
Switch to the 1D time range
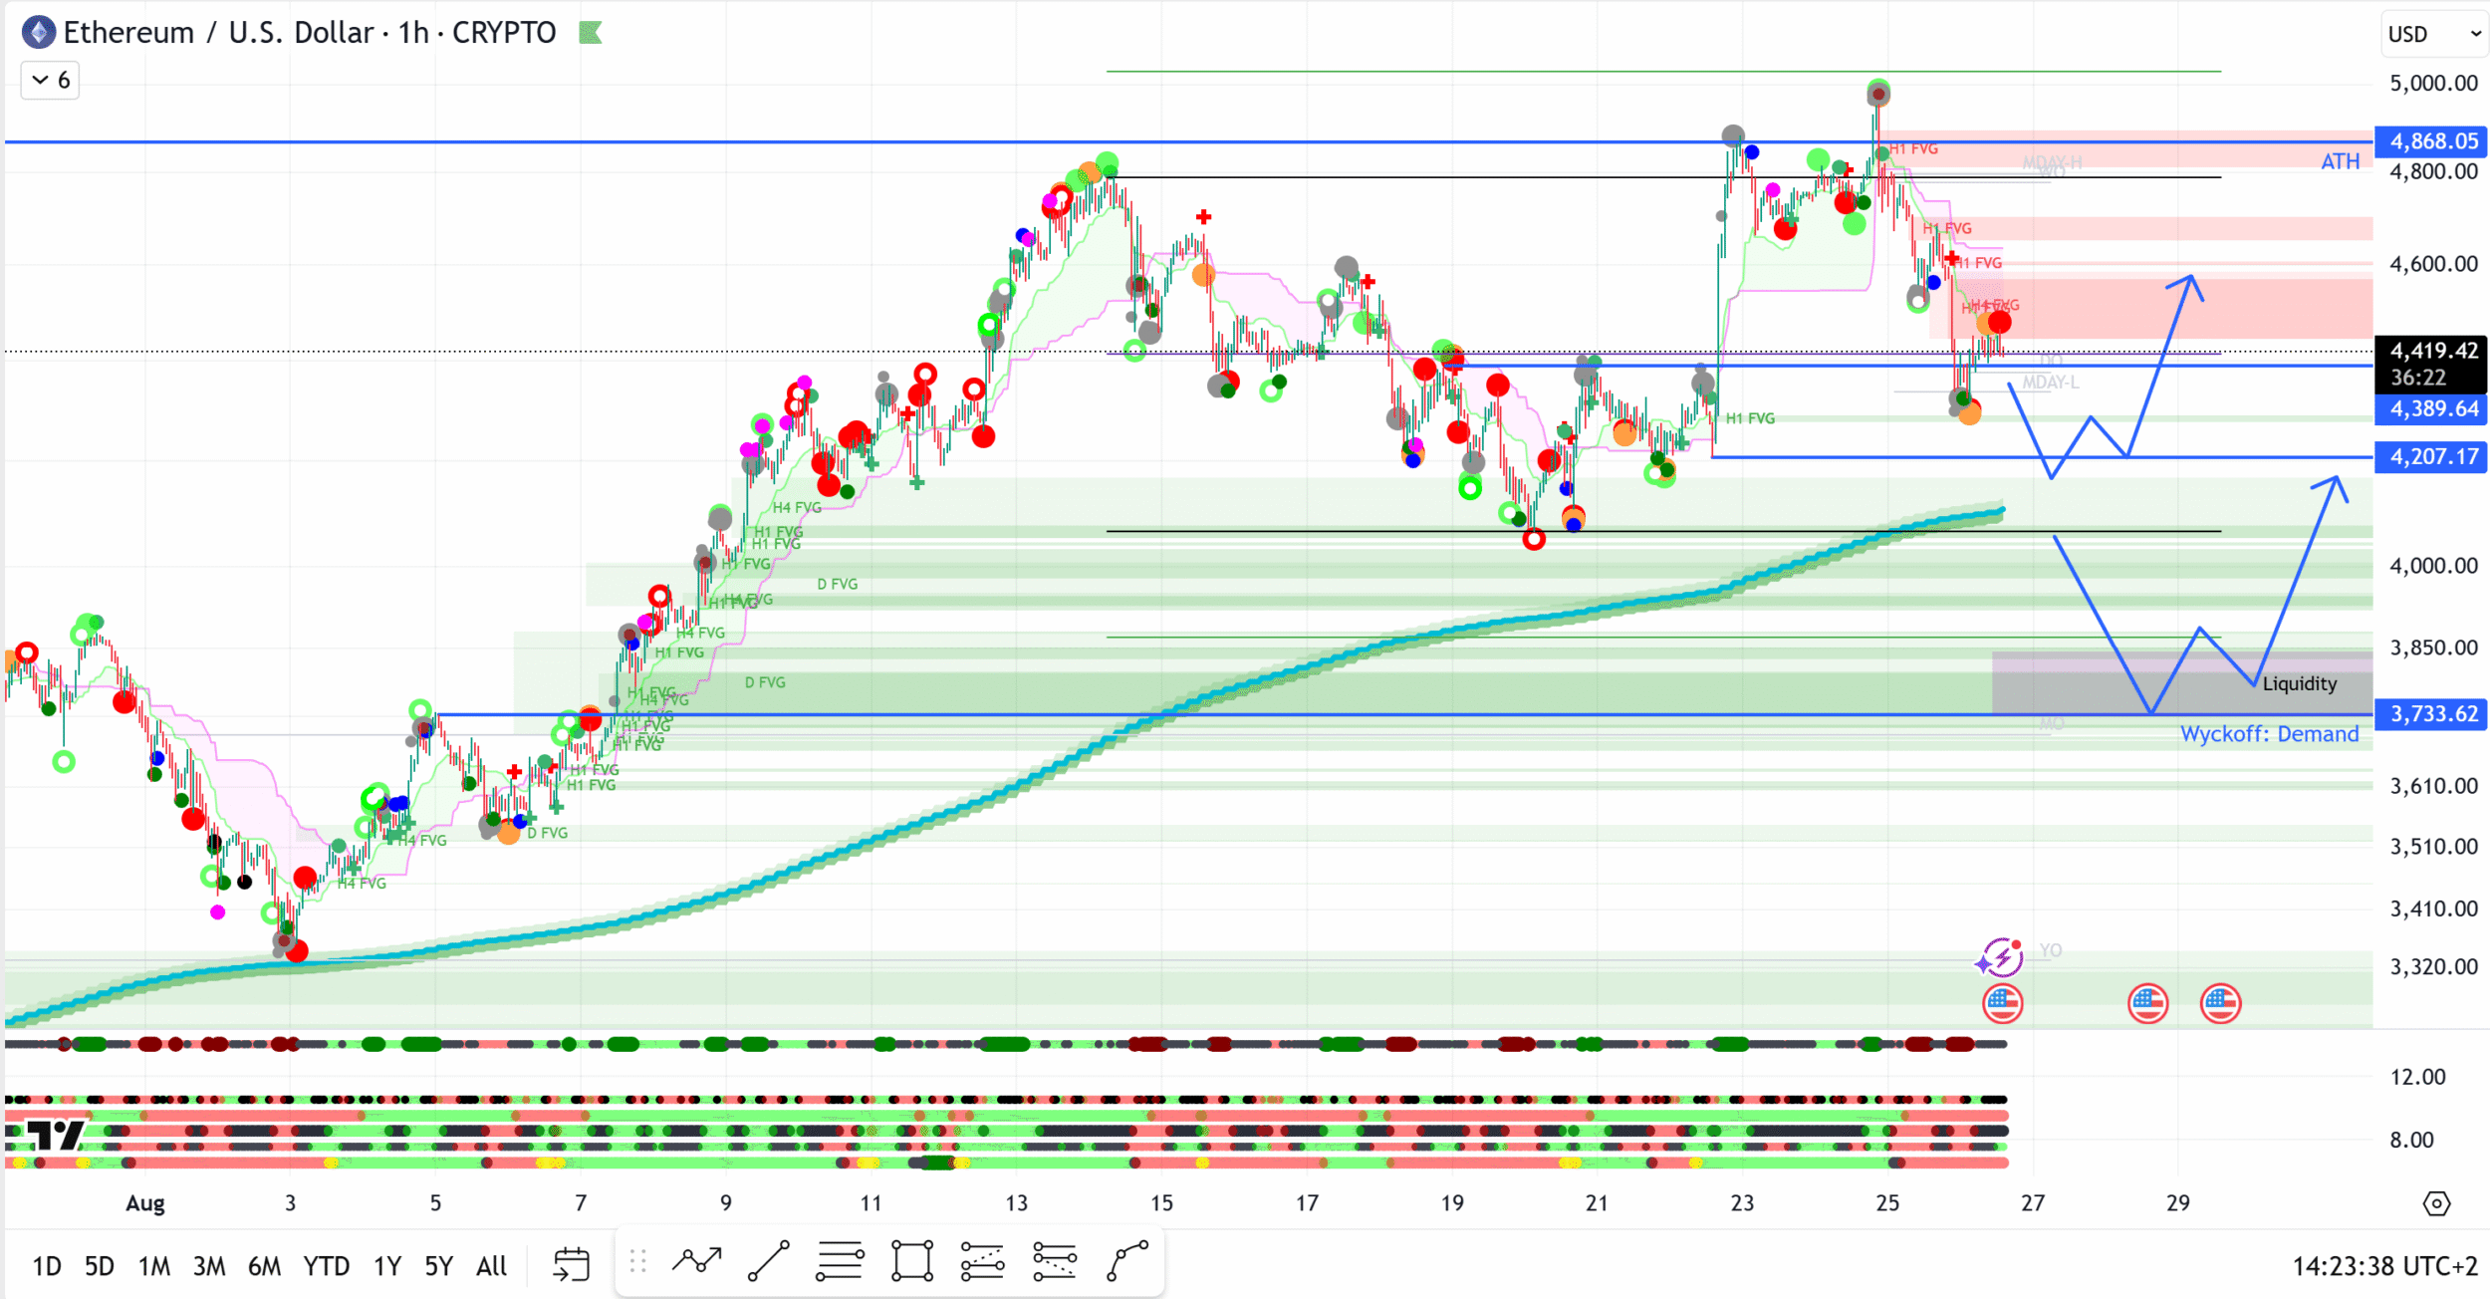click(x=46, y=1266)
